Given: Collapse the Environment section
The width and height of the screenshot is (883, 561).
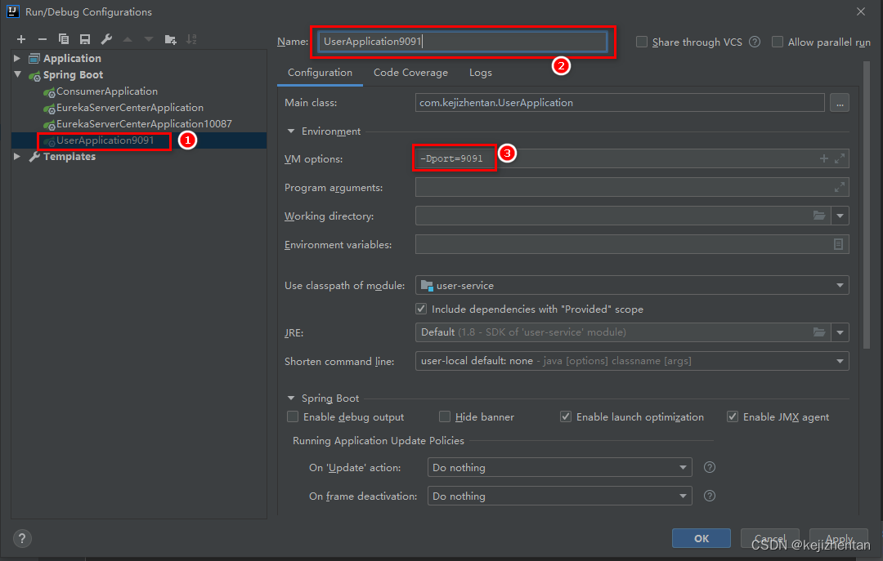Looking at the screenshot, I should [x=290, y=131].
